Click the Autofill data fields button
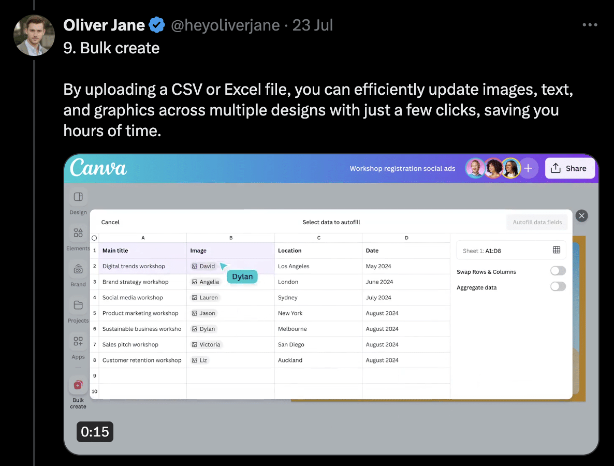Image resolution: width=614 pixels, height=466 pixels. click(x=537, y=222)
